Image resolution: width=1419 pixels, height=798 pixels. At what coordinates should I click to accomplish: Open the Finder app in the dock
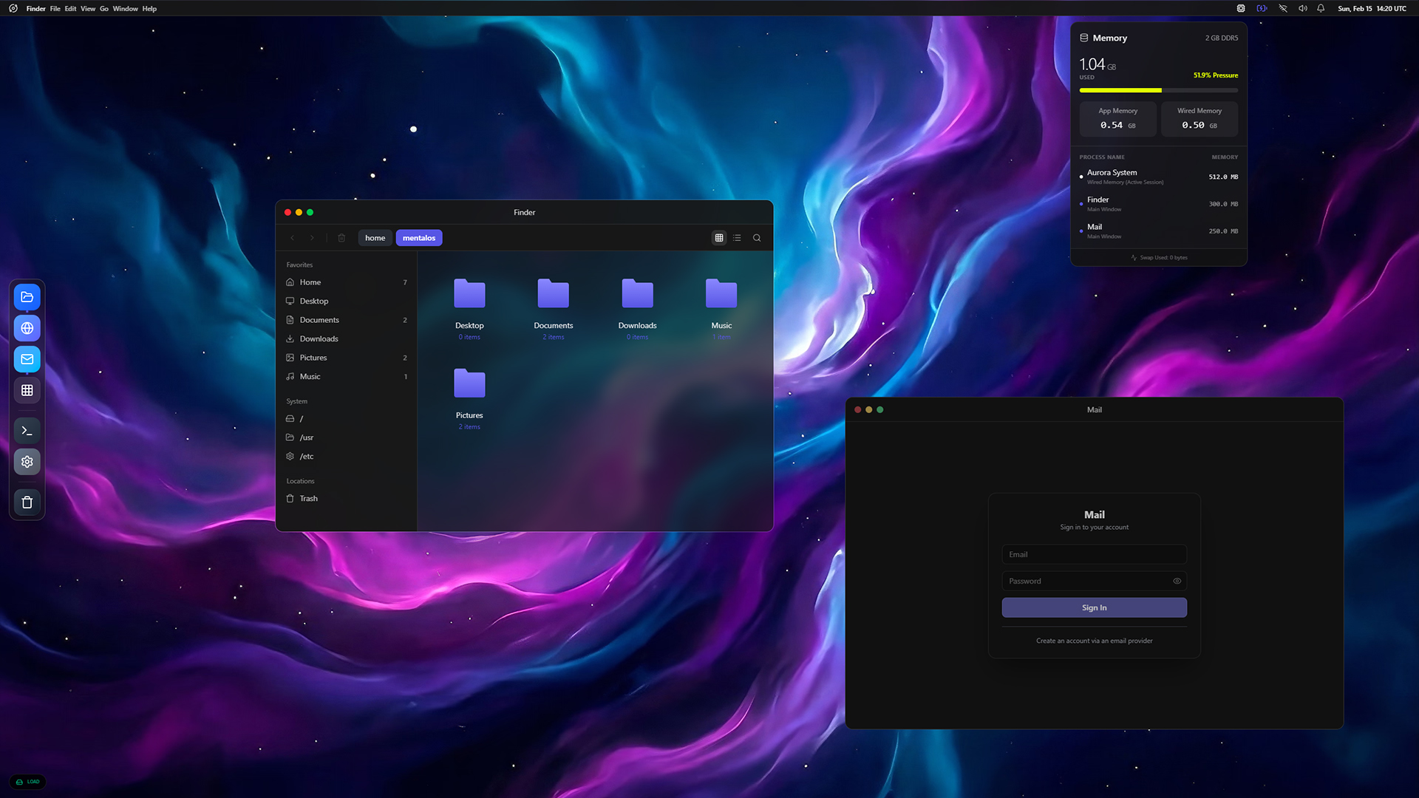pos(27,297)
